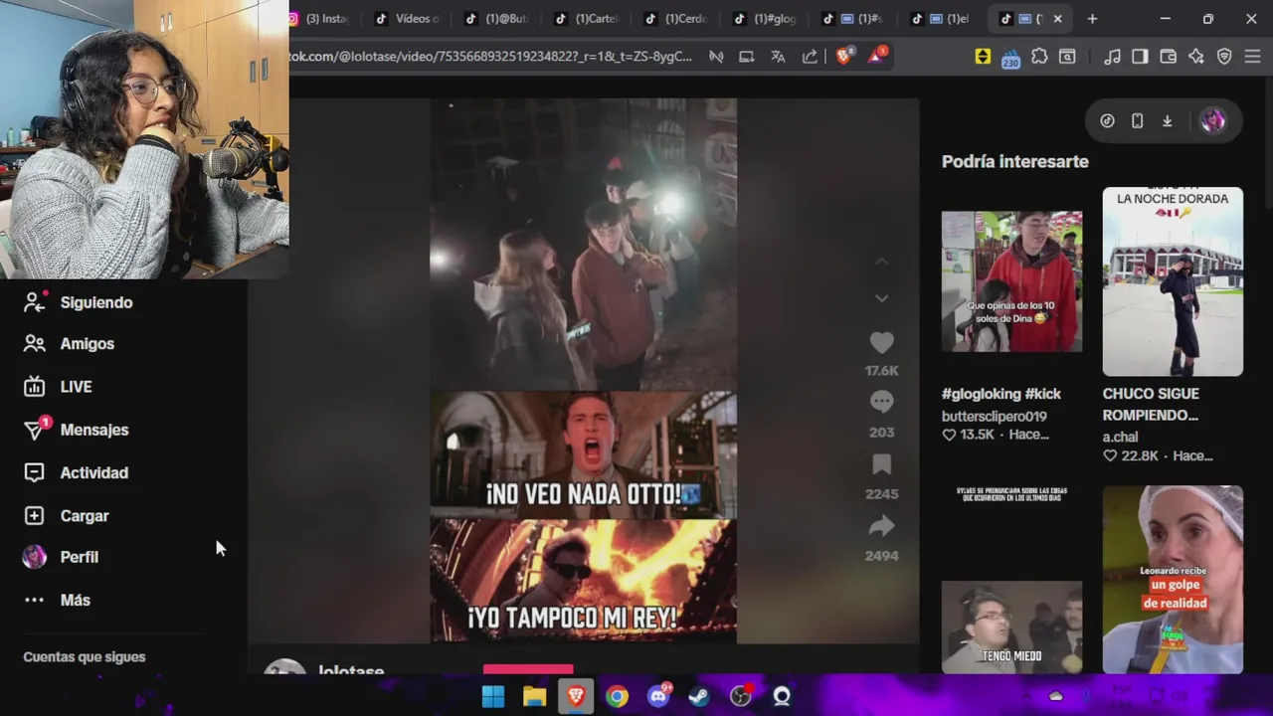Open 'CHUCO SIGUE ROMPIENDO...' video title
Screen dimensions: 1273x716
coord(1151,404)
